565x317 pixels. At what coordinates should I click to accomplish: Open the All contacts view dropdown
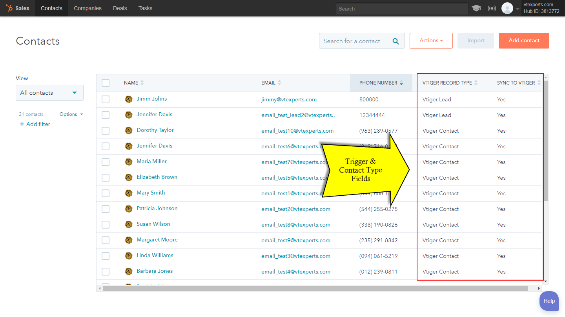point(49,93)
